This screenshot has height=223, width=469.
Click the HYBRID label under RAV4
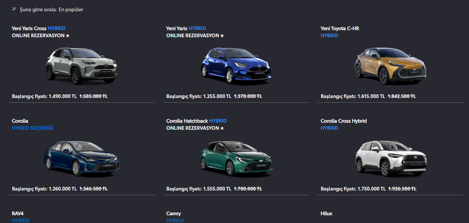point(21,220)
